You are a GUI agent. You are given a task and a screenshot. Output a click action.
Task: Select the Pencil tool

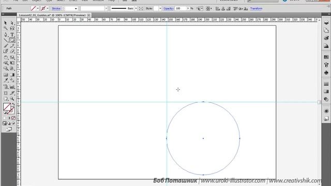(12, 46)
